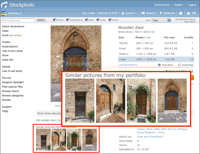Screen dimensions: 200x154
Task: Toggle the Video checkbox
Action: pos(98,20)
